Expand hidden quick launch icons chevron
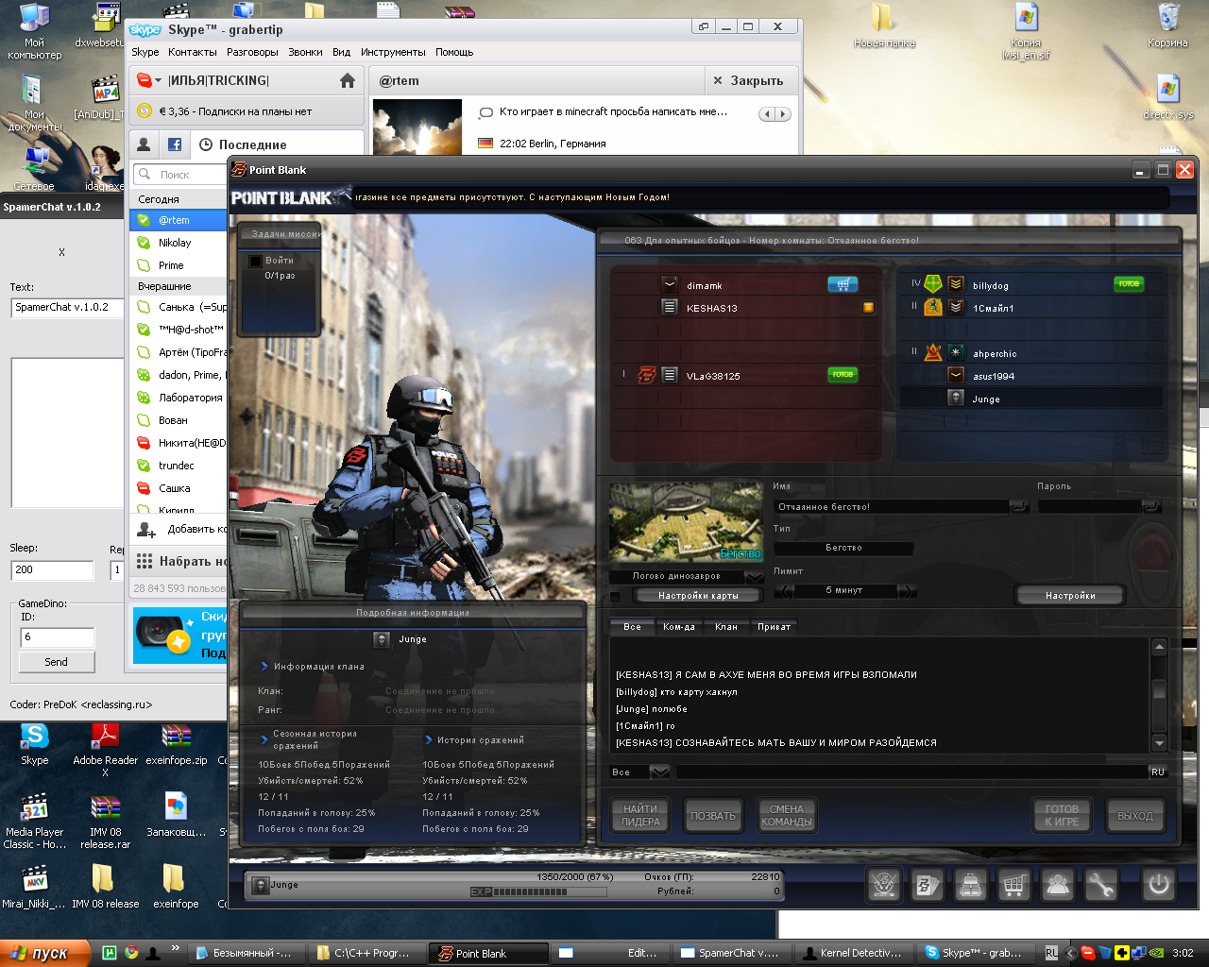 tap(175, 948)
